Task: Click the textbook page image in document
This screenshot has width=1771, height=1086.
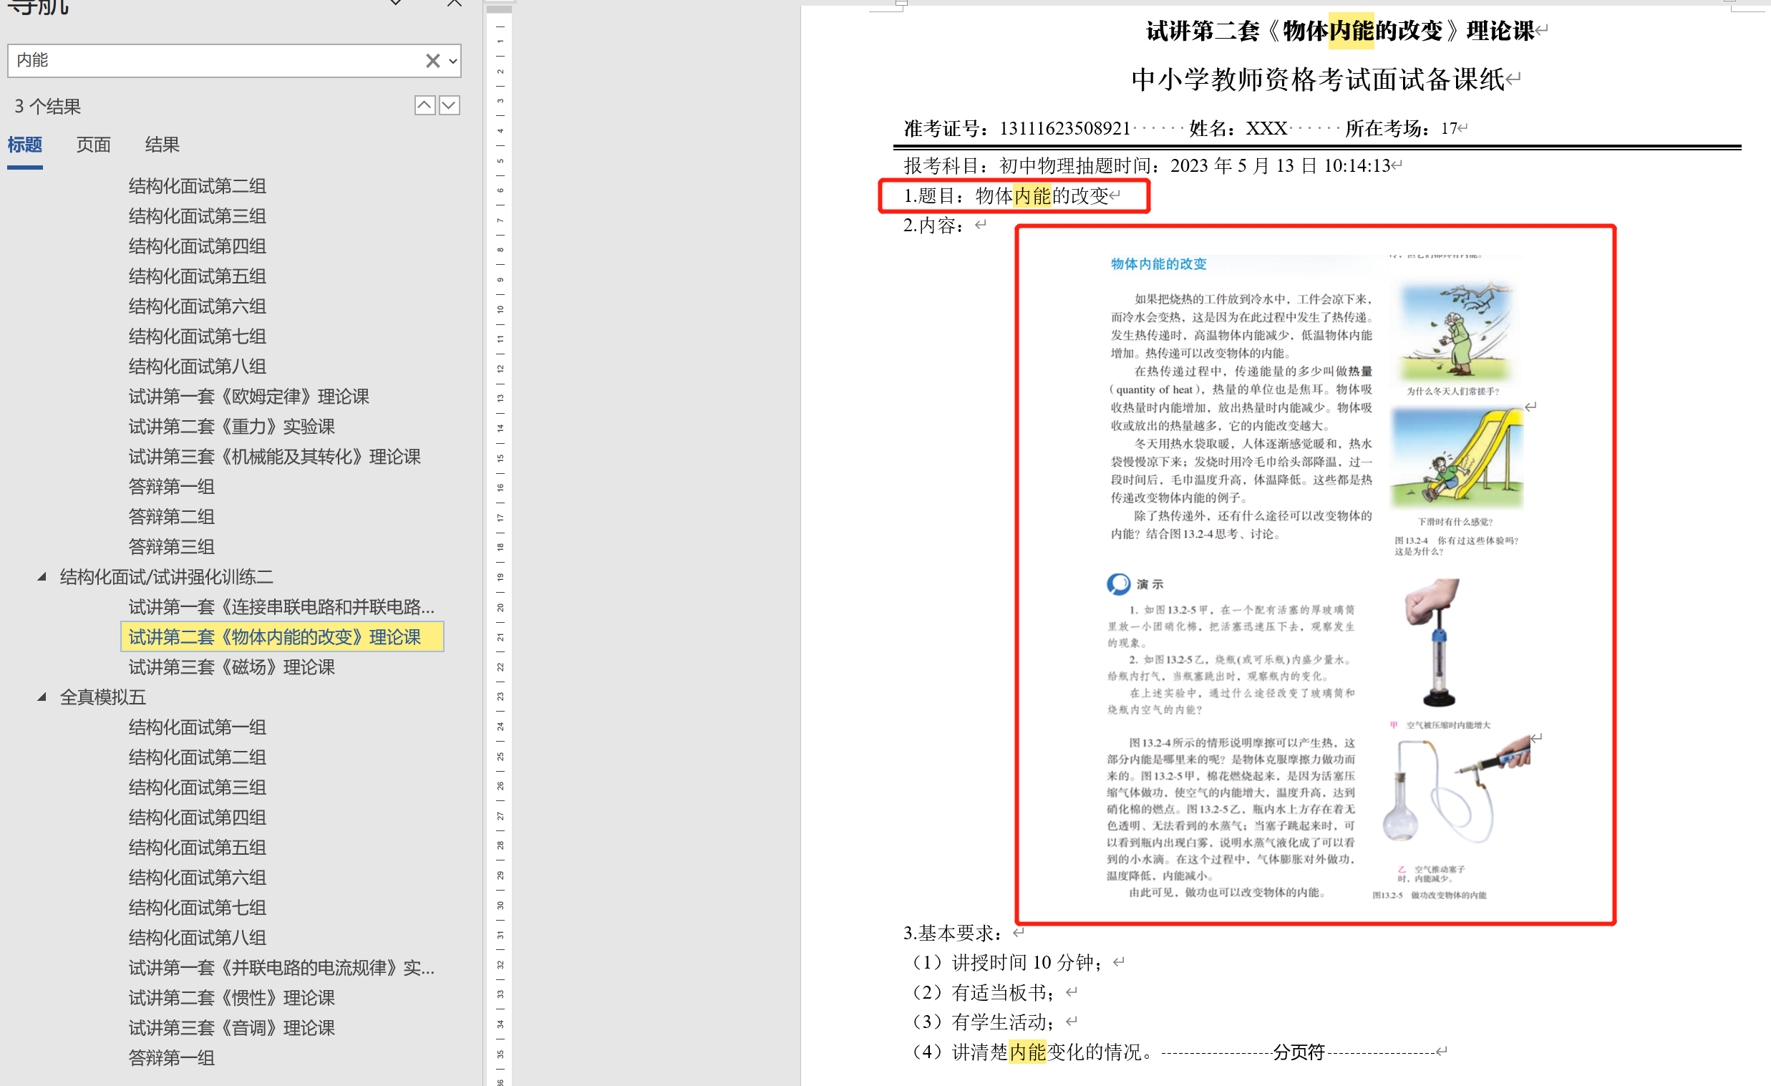Action: point(1314,575)
